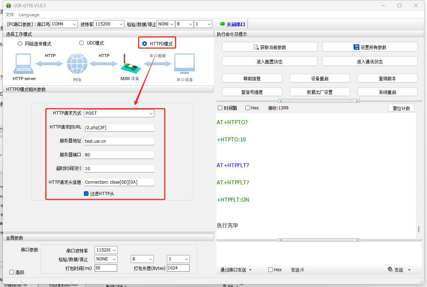The height and width of the screenshot is (287, 427).
Task: Click the 复位计数 reset counter button
Action: click(x=401, y=108)
